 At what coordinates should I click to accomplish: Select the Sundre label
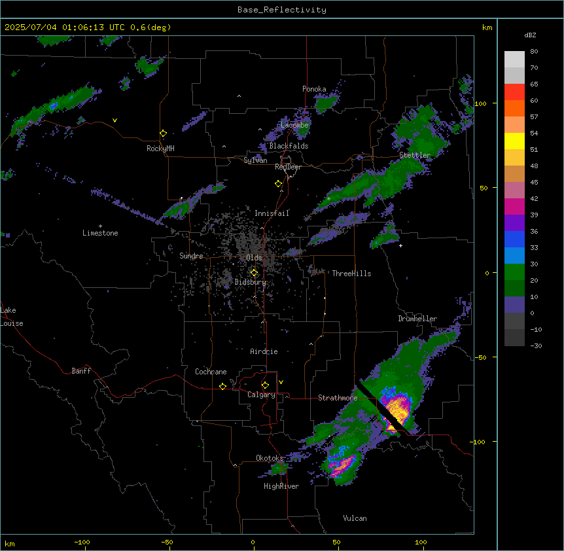(191, 256)
